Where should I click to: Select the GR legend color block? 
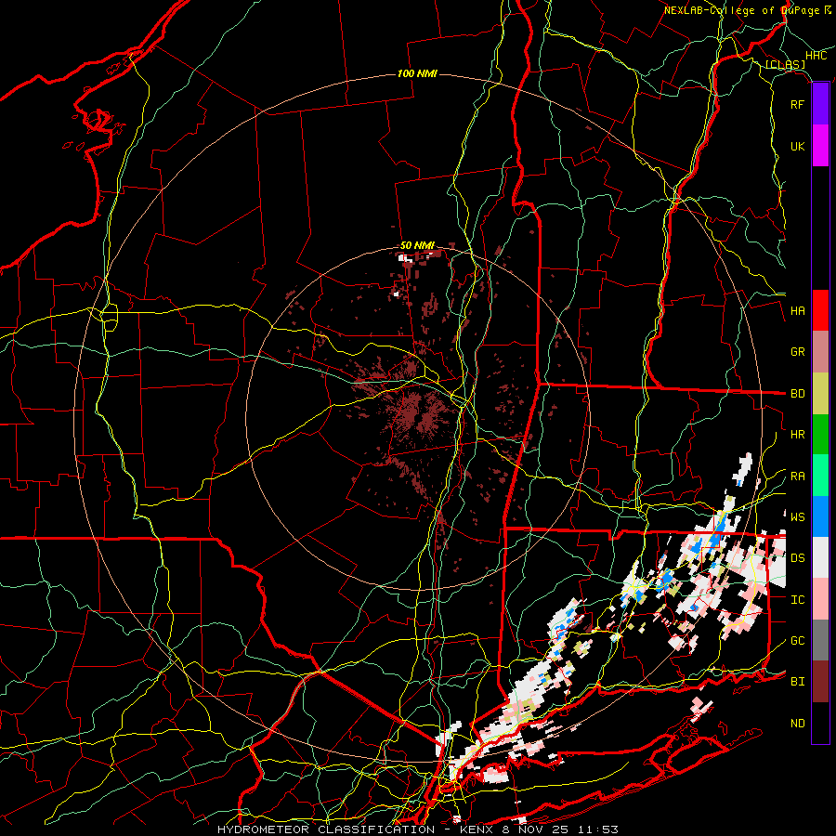click(820, 352)
